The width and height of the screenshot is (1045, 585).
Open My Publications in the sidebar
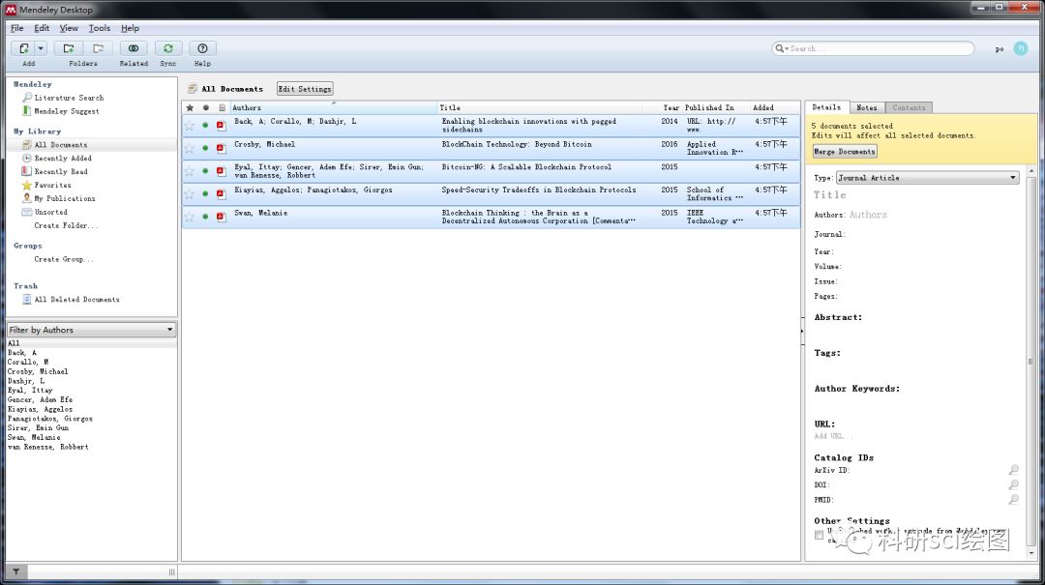(65, 198)
